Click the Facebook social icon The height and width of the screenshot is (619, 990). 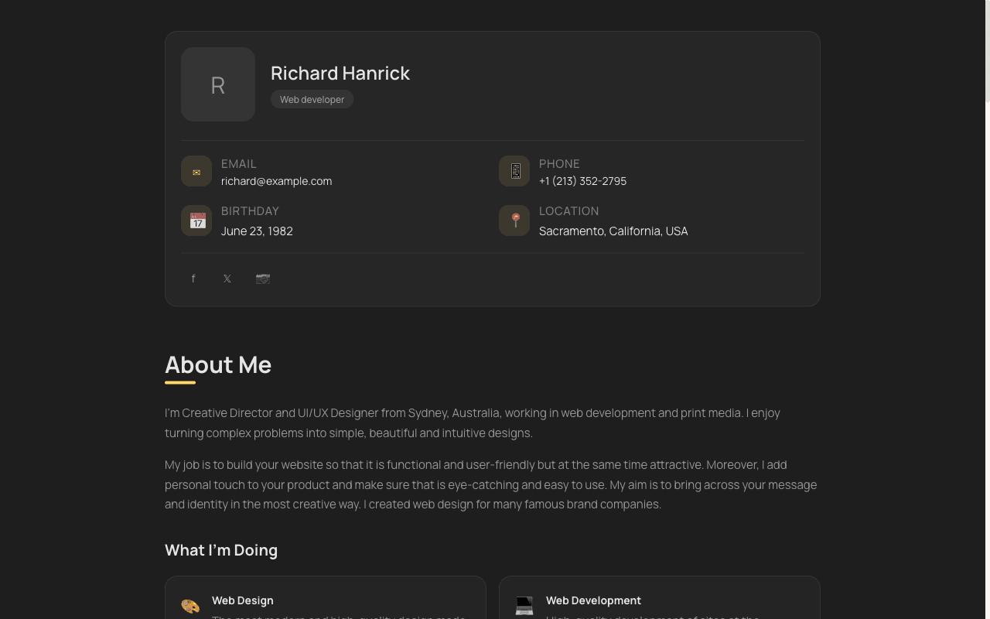pos(193,279)
